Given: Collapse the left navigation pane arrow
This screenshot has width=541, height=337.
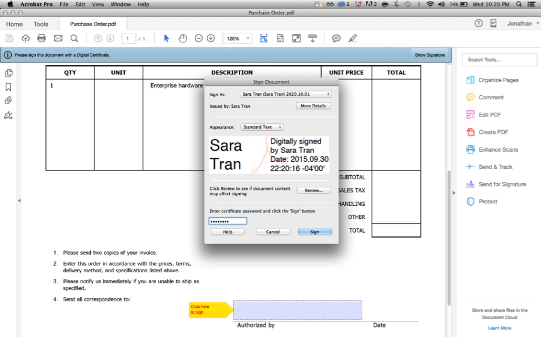Looking at the screenshot, I should [19, 201].
